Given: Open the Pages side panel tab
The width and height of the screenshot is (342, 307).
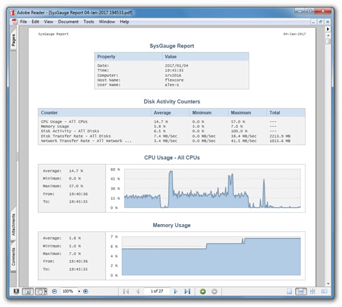Looking at the screenshot, I should (x=13, y=40).
